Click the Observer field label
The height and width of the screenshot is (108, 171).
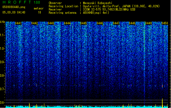pyautogui.click(x=55, y=3)
